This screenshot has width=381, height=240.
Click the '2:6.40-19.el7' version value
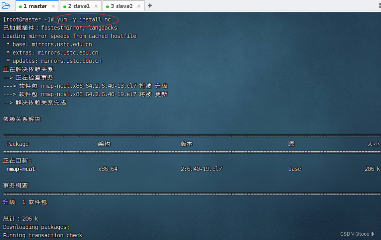coord(201,169)
